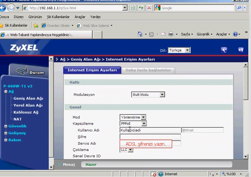Click the Şifre password field
Screen dimensions: 251x177
coord(150,137)
